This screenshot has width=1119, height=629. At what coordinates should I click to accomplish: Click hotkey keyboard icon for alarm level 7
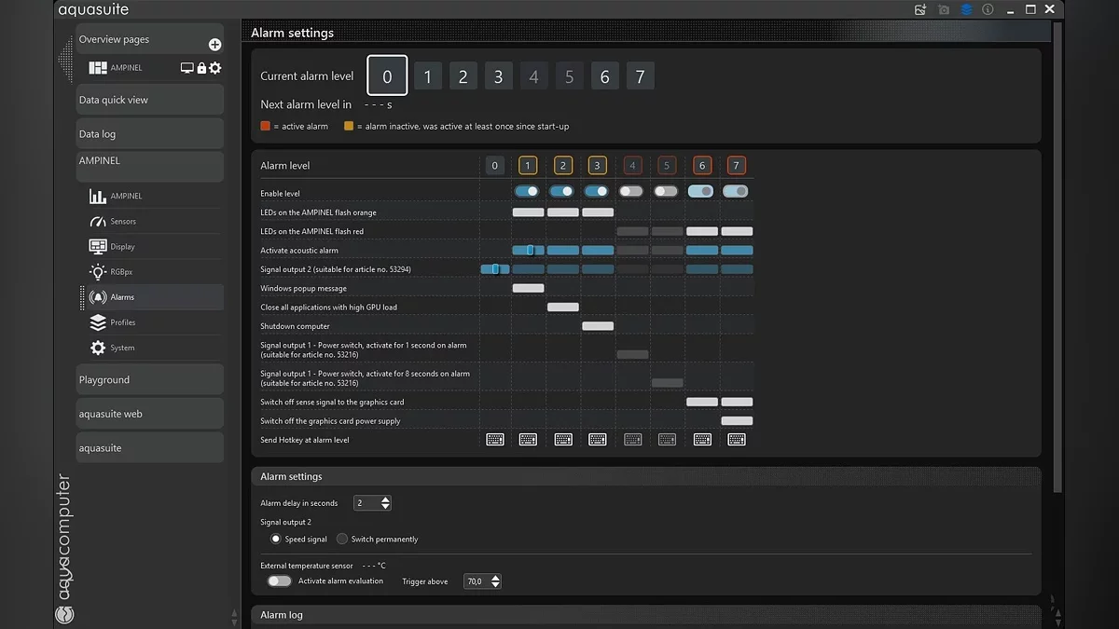coord(737,440)
